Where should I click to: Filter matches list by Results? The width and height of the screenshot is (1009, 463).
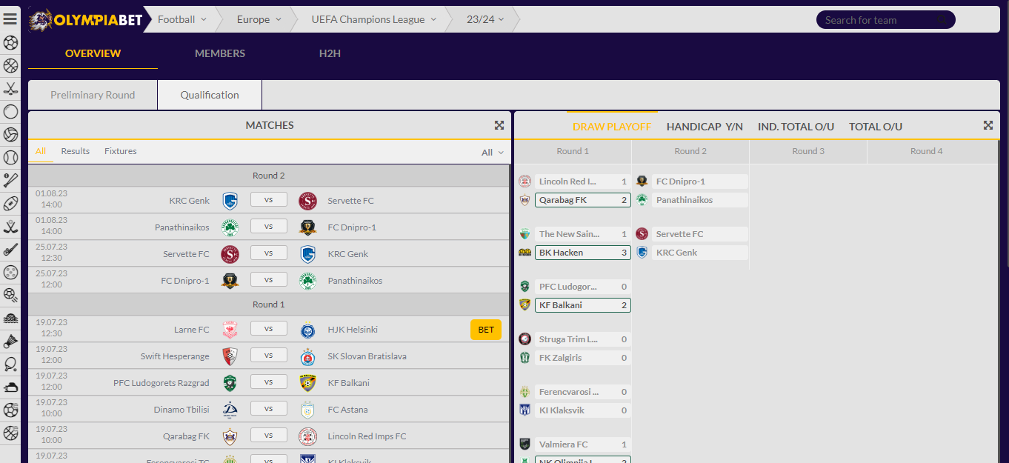(x=76, y=151)
